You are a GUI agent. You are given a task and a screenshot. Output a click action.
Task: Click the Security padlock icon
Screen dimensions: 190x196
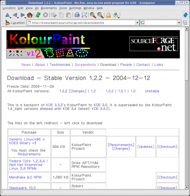pos(108,15)
